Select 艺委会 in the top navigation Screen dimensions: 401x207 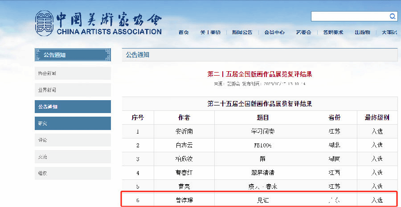(303, 32)
